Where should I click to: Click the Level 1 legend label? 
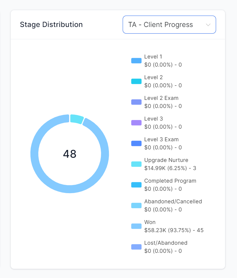pyautogui.click(x=153, y=57)
